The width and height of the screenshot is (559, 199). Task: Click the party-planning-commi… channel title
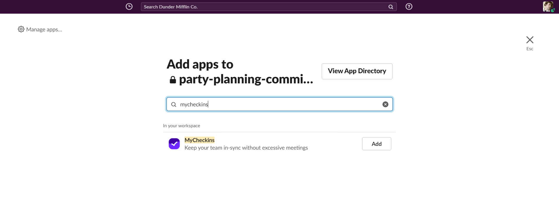(246, 79)
